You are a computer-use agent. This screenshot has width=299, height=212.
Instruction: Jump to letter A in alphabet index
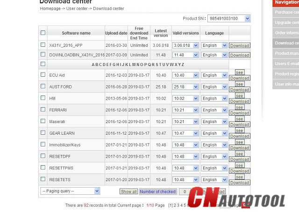93,65
